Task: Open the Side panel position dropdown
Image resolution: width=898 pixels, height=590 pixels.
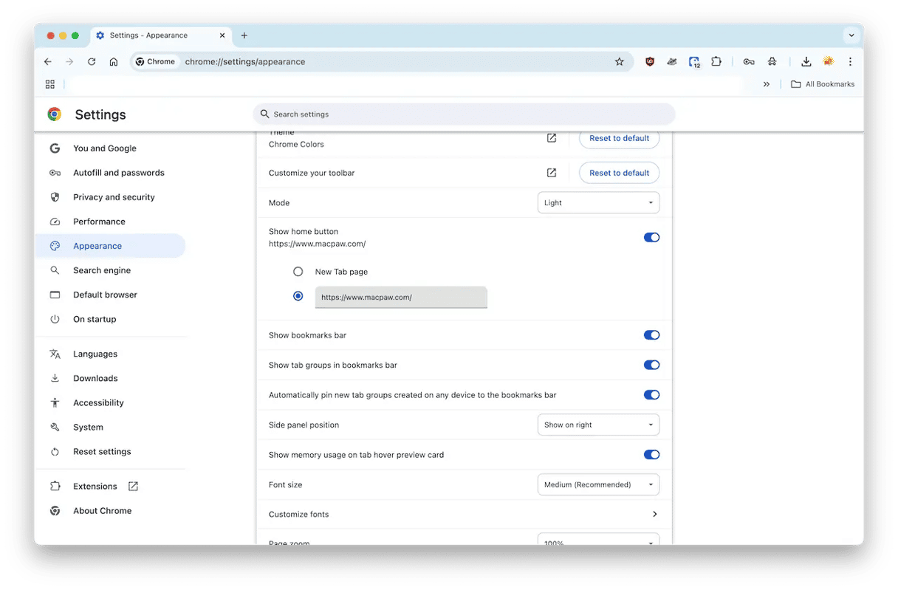Action: click(598, 425)
